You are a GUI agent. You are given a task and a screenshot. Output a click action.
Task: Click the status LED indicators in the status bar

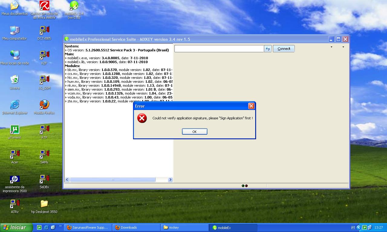pyautogui.click(x=245, y=186)
